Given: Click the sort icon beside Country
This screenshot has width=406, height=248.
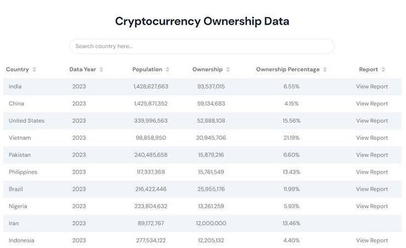Looking at the screenshot, I should tap(35, 70).
